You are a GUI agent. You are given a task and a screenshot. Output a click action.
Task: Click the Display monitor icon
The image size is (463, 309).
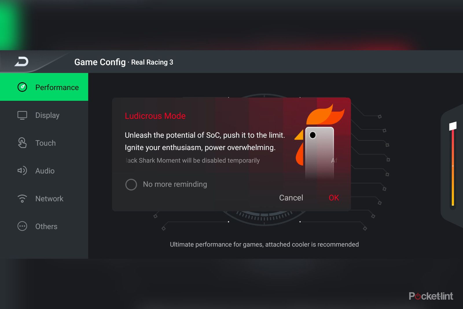22,115
